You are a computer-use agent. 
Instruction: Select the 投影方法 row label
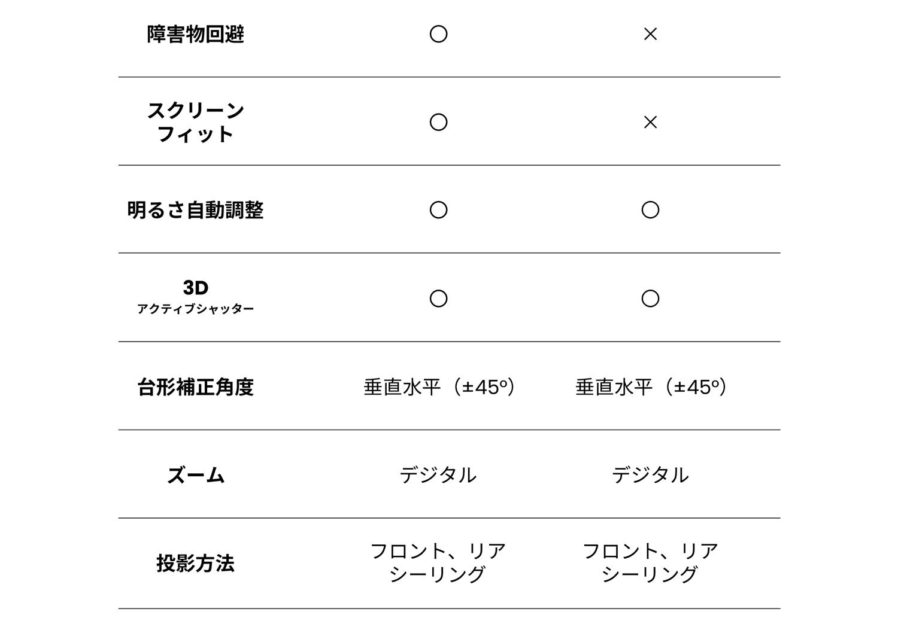point(195,563)
